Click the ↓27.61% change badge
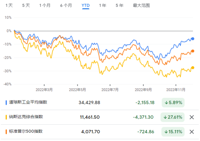 (x=172, y=117)
